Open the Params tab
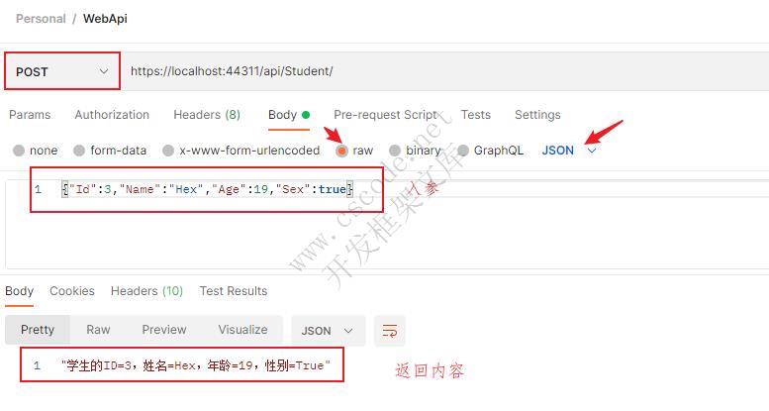The height and width of the screenshot is (411, 769). tap(30, 115)
